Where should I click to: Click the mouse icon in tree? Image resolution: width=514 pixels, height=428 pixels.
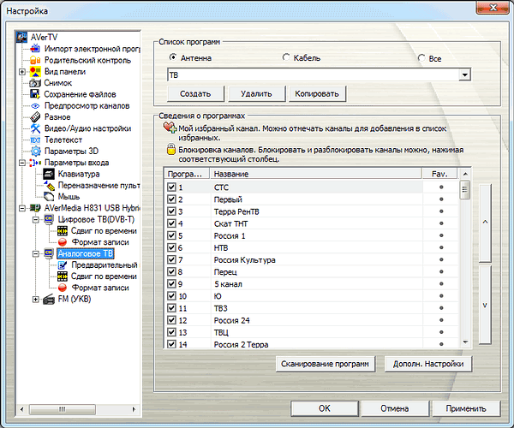click(49, 197)
